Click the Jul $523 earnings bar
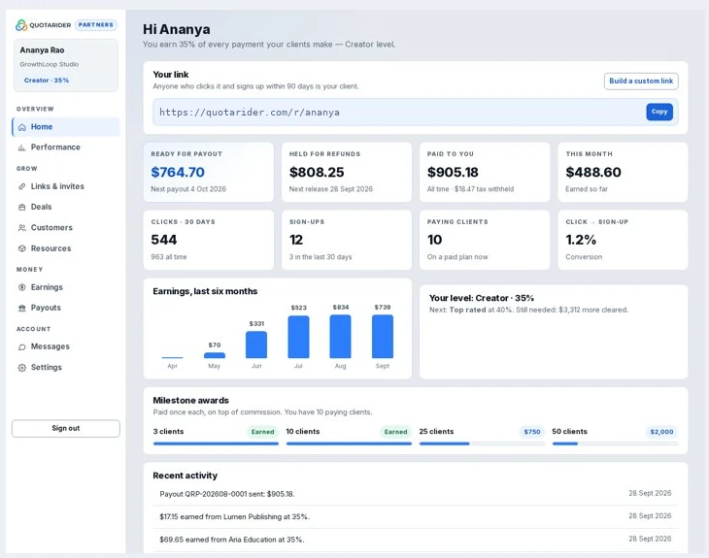The image size is (709, 558). (298, 337)
